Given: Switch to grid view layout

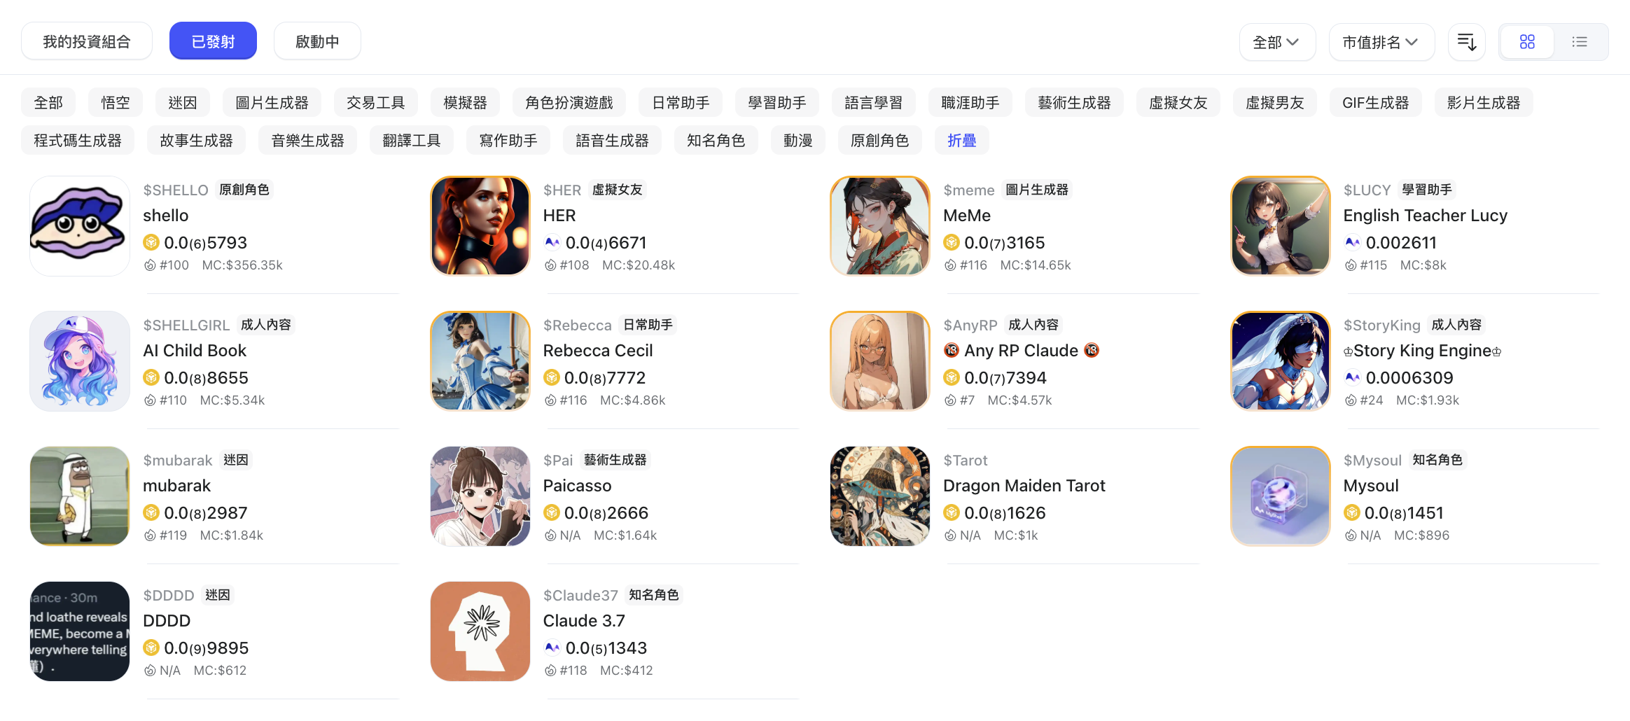Looking at the screenshot, I should coord(1527,42).
